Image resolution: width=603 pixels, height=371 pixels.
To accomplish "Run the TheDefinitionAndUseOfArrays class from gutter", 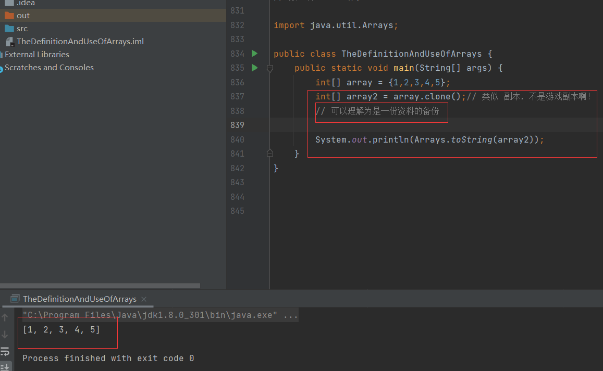I will point(254,54).
